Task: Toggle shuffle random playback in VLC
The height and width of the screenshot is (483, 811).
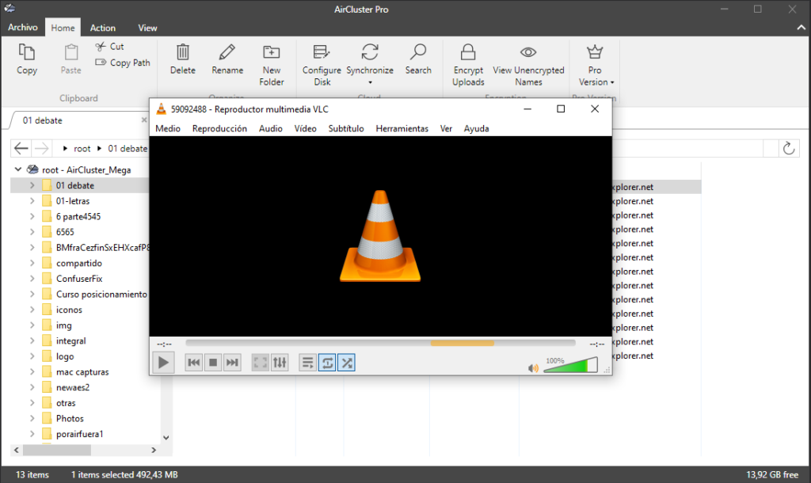Action: (347, 363)
